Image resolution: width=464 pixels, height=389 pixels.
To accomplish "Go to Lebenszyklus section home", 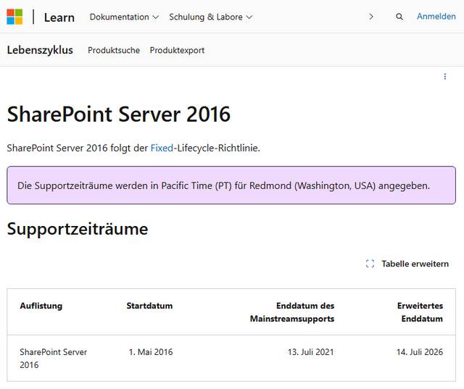I will (40, 50).
